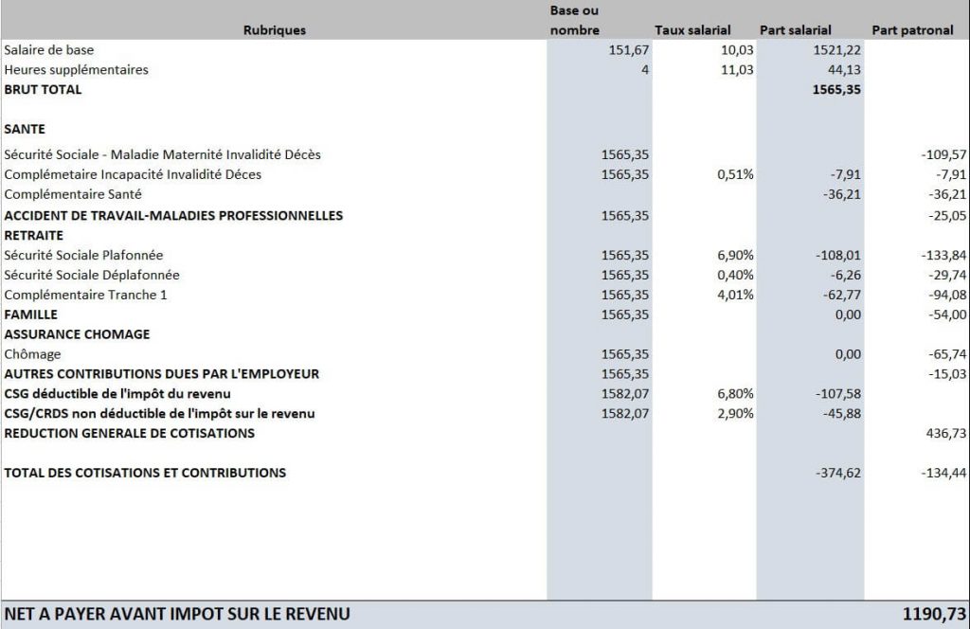Click the -107,58 CSG amount
The width and height of the screenshot is (970, 629).
pos(838,394)
